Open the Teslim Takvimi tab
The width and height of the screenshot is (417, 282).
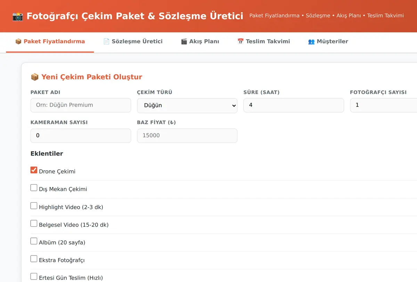coord(264,42)
